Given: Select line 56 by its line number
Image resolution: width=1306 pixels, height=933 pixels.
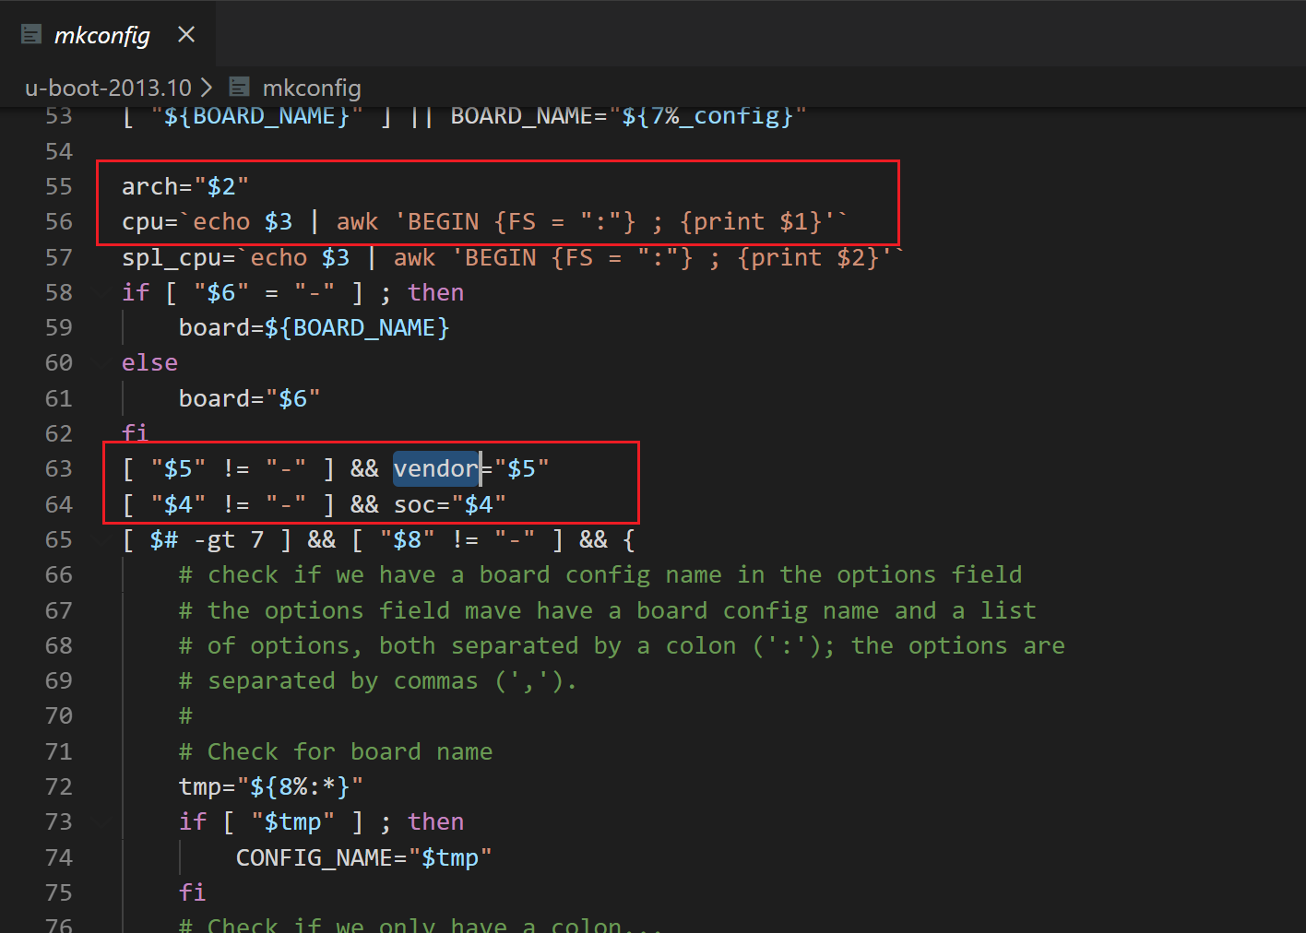Looking at the screenshot, I should 59,222.
